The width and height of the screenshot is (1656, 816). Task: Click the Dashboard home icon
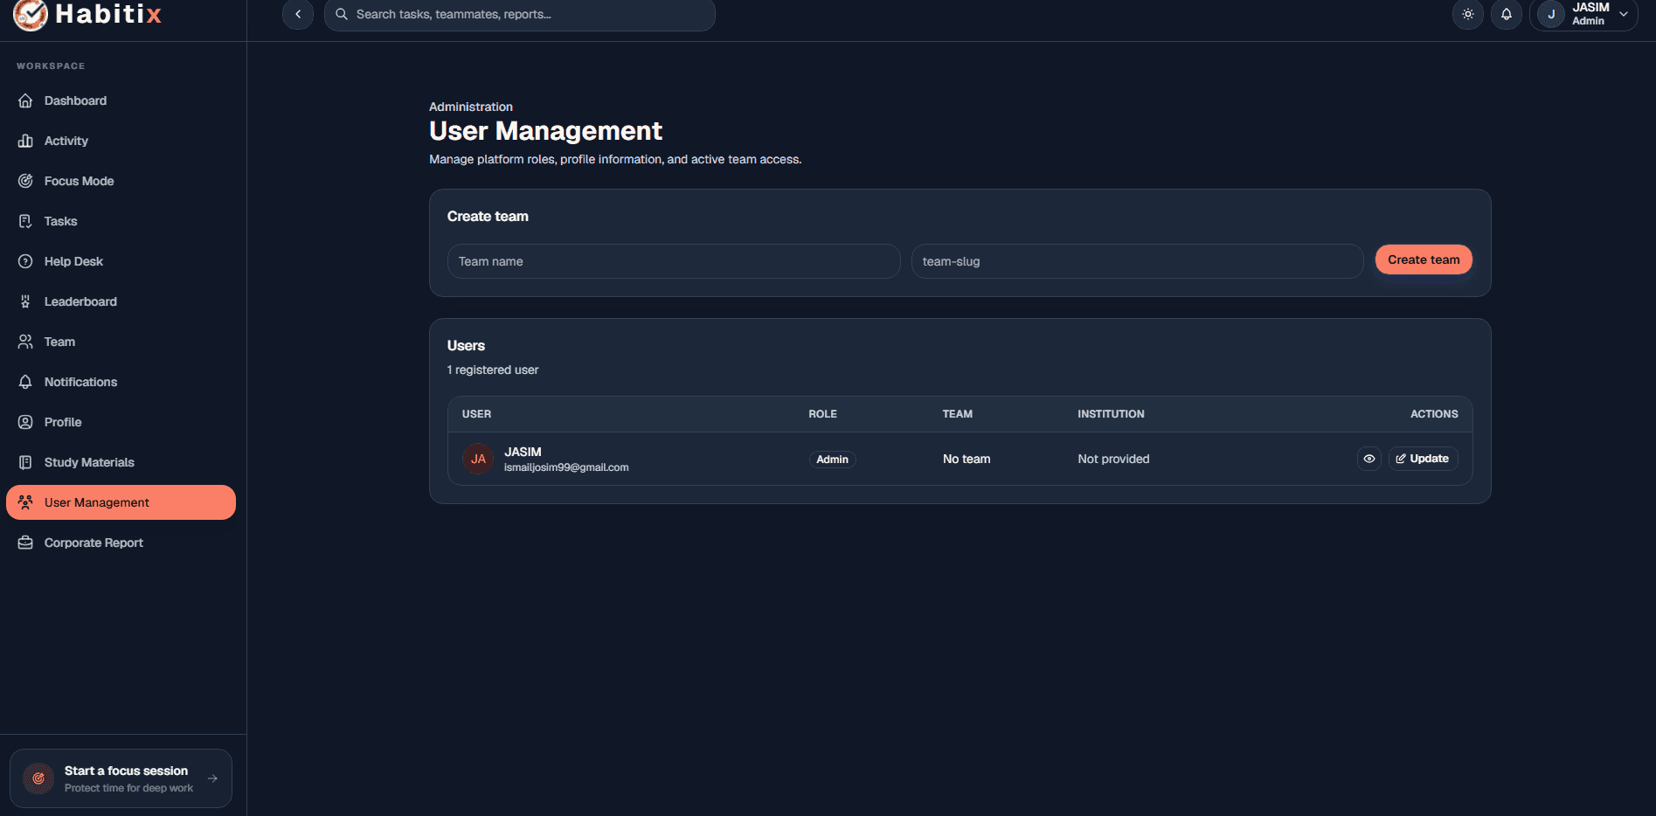[25, 100]
